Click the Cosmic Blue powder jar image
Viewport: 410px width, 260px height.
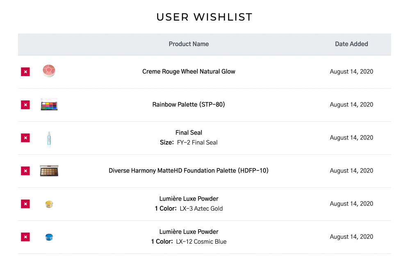[x=49, y=237]
